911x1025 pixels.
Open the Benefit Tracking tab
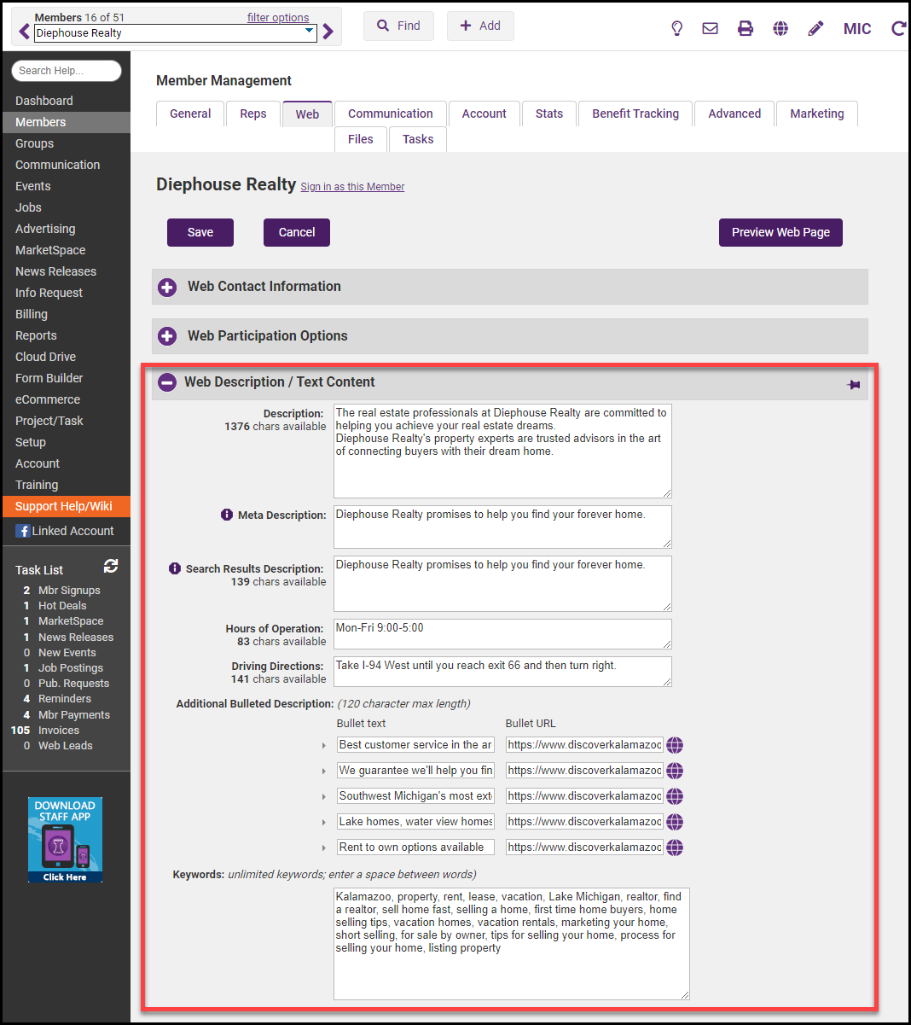coord(635,114)
